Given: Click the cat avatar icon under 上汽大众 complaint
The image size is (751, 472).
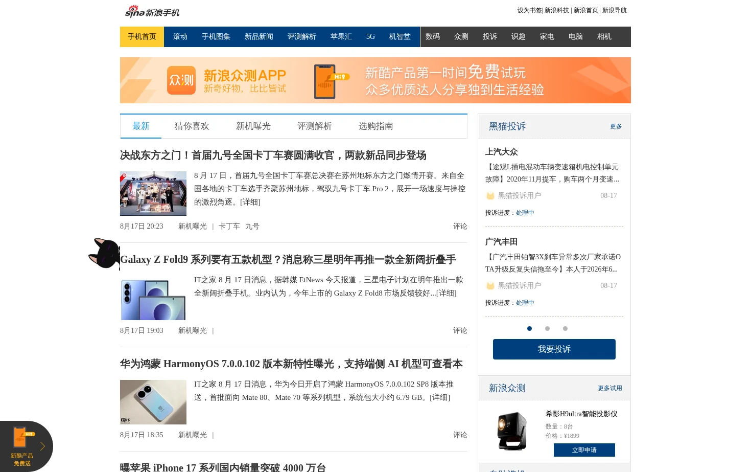Looking at the screenshot, I should pos(490,196).
